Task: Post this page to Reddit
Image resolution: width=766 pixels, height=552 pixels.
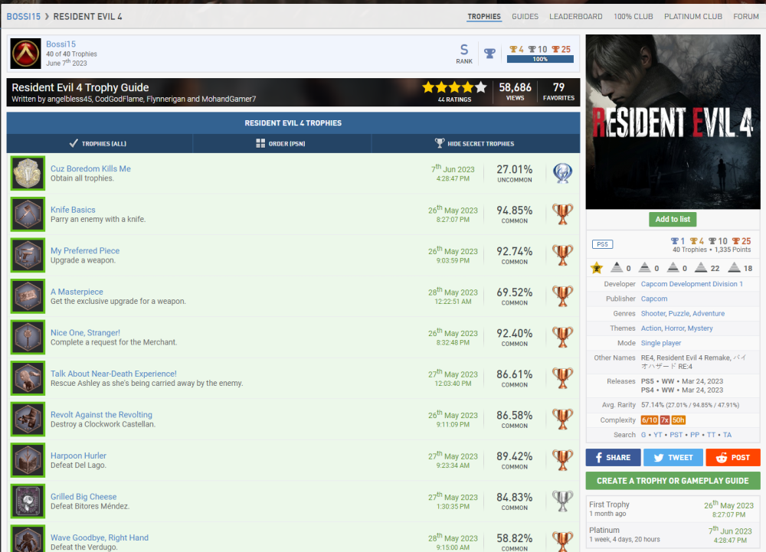Action: [x=733, y=457]
